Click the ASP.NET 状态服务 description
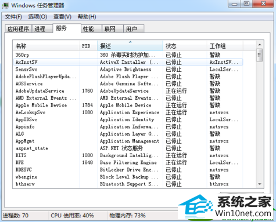The image size is (276, 222). [x=121, y=148]
